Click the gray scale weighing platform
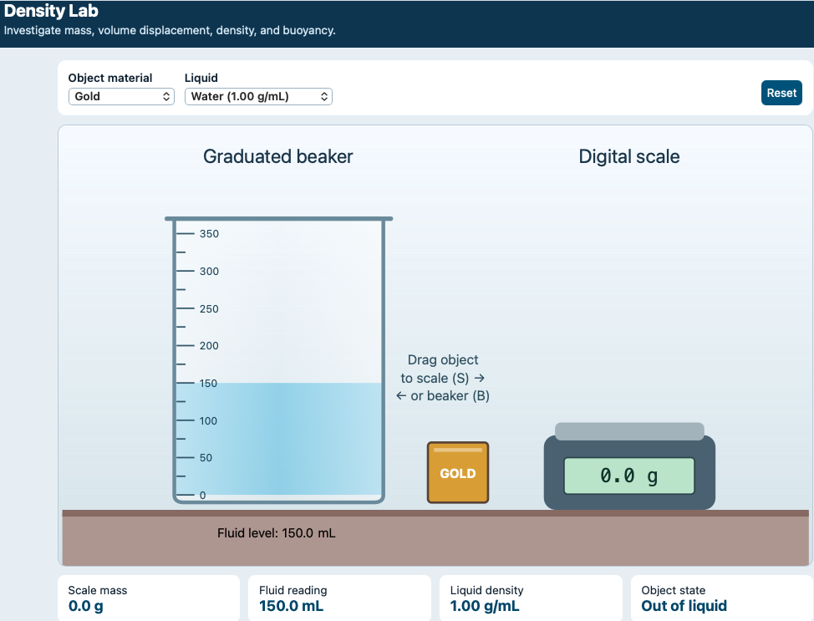This screenshot has height=621, width=814. point(629,431)
